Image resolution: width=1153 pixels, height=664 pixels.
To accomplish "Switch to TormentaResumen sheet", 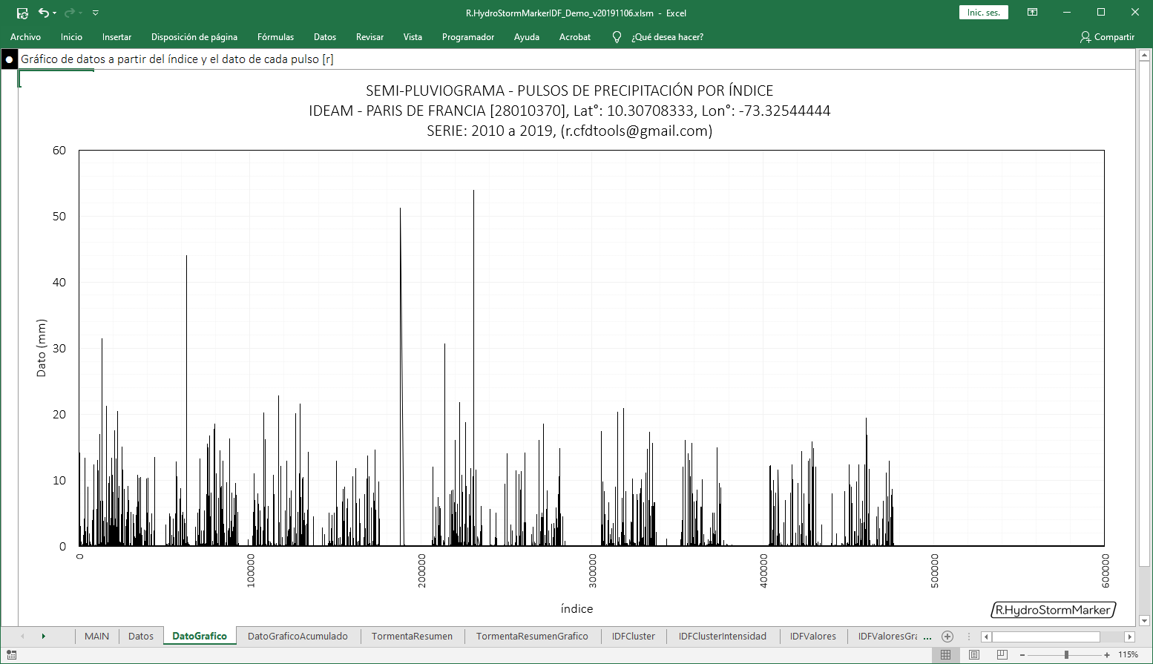I will [412, 636].
